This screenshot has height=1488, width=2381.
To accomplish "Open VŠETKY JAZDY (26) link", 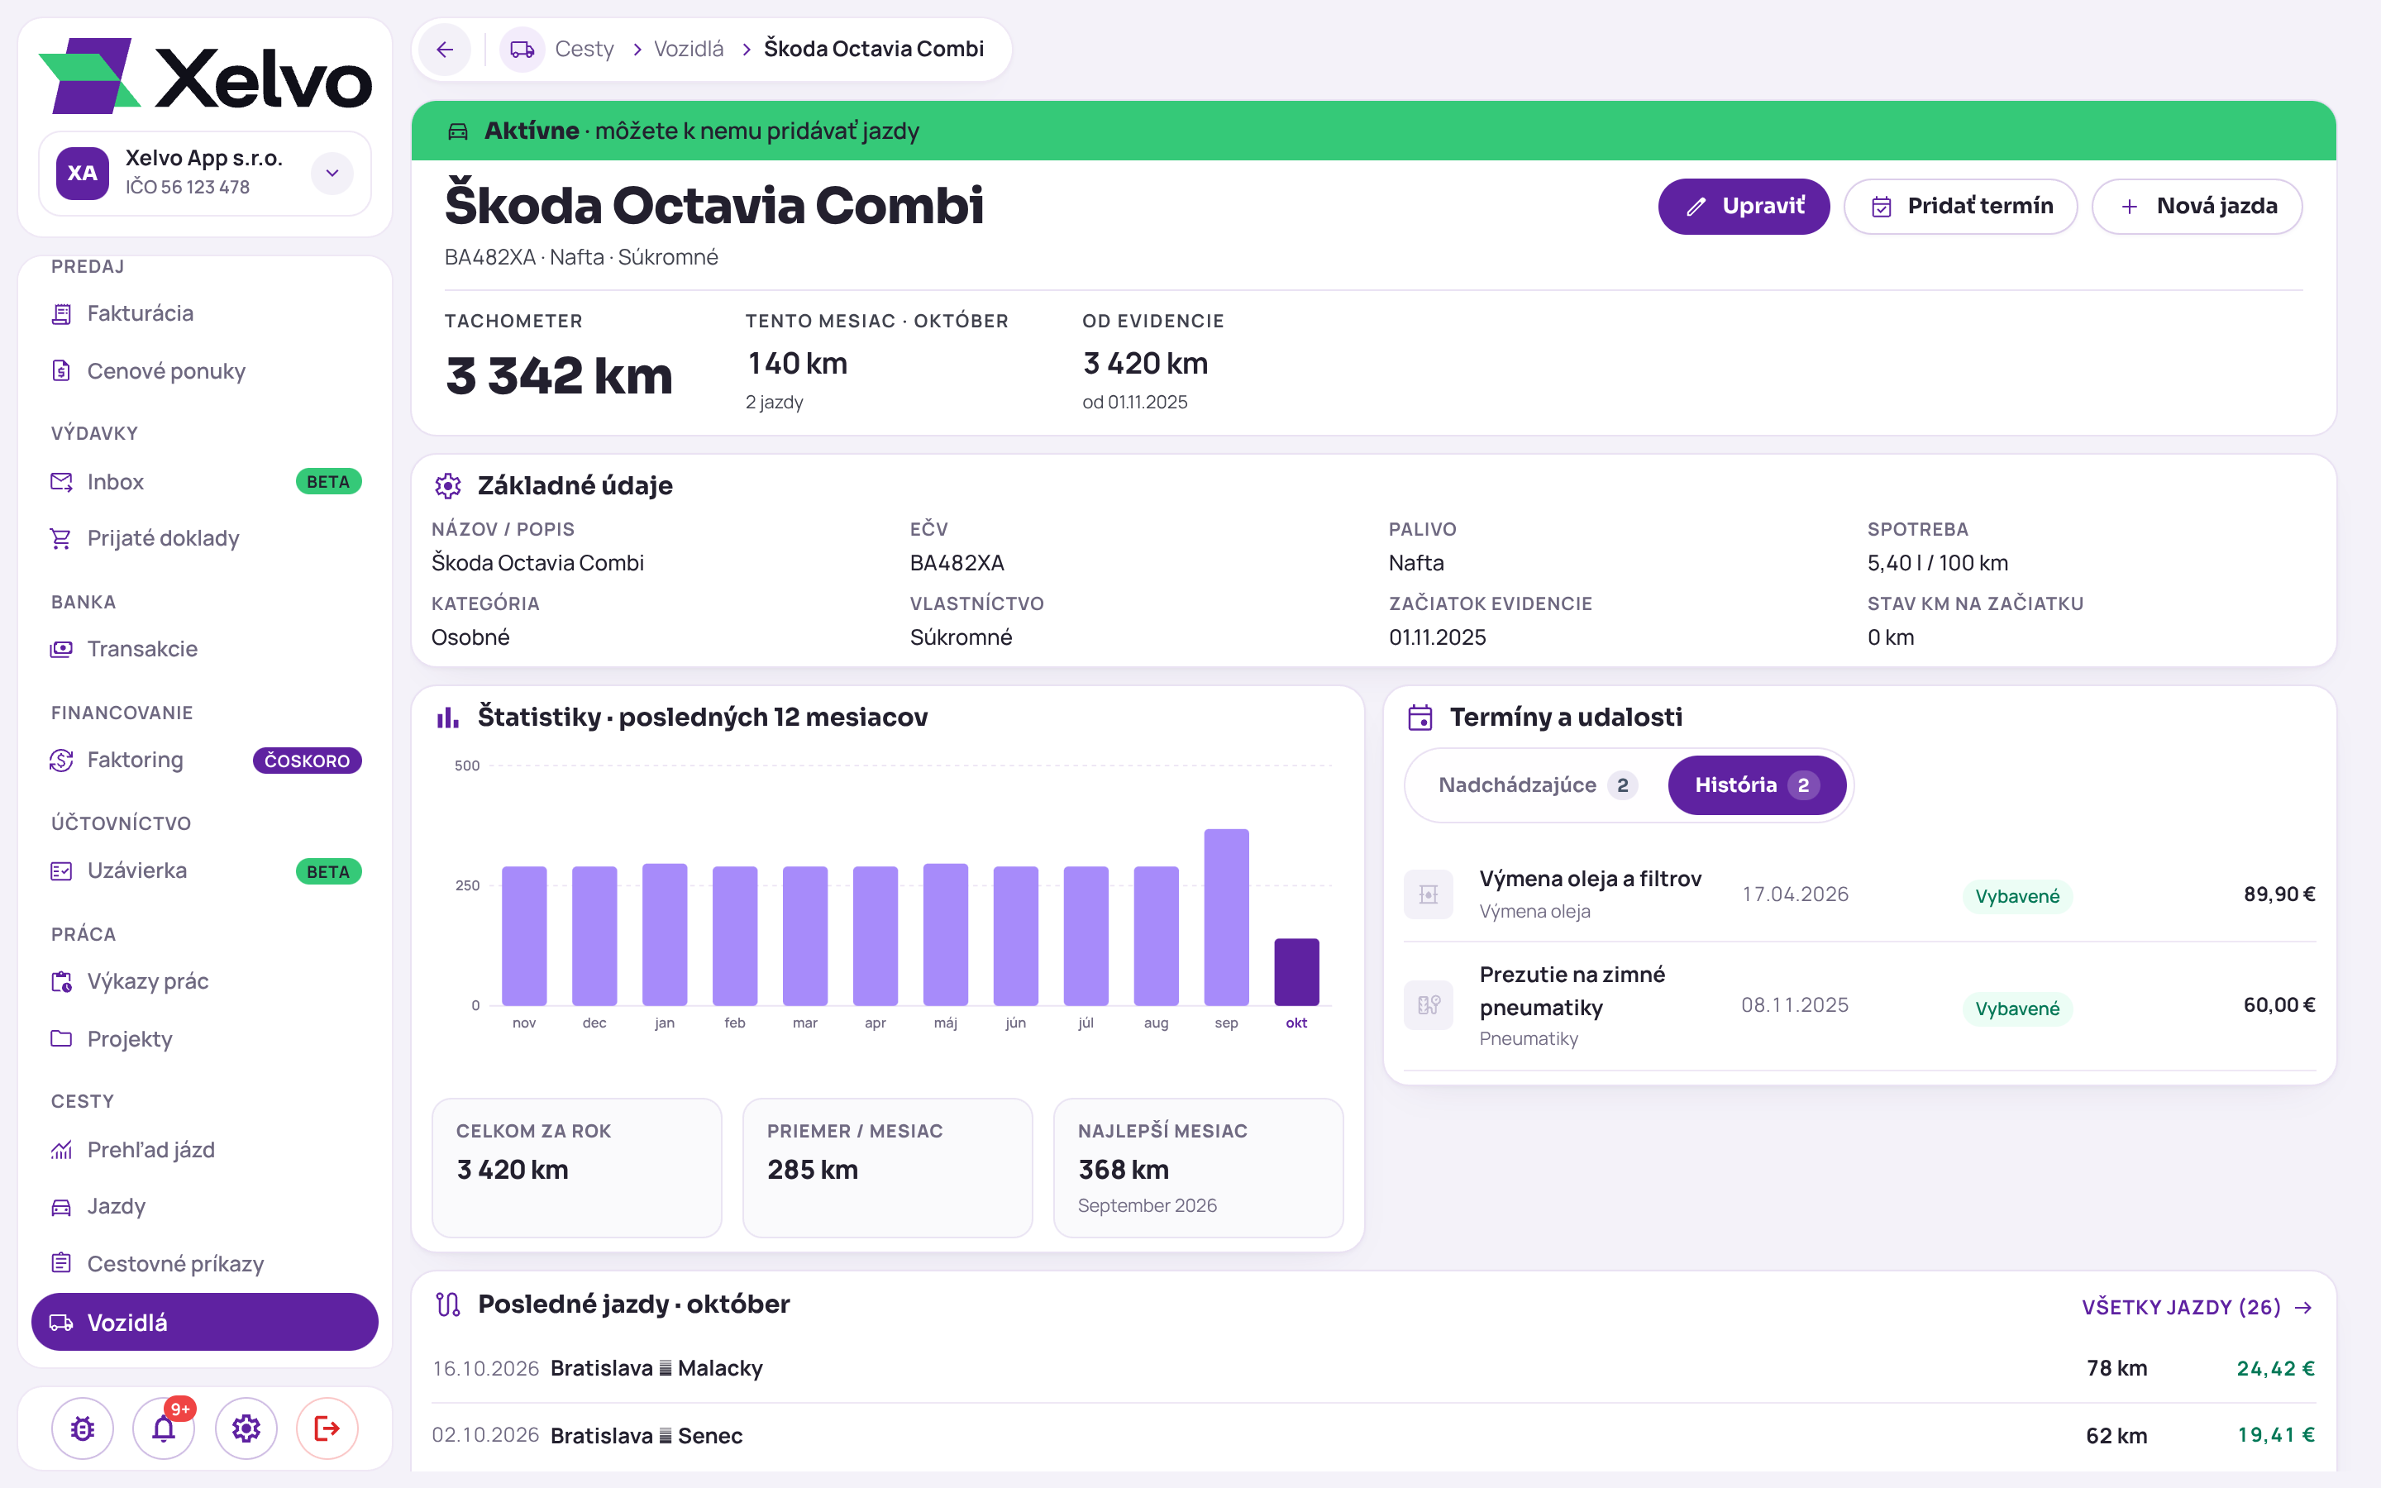I will tap(2196, 1307).
